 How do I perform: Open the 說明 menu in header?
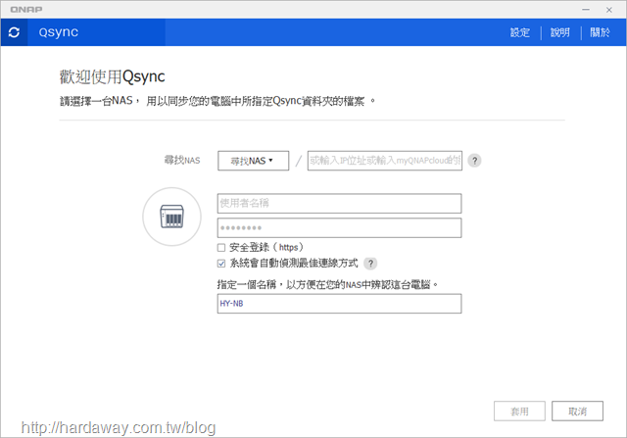click(559, 32)
